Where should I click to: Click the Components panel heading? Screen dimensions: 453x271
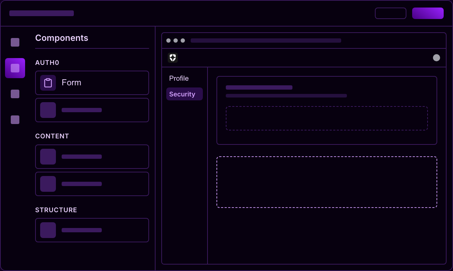click(62, 38)
